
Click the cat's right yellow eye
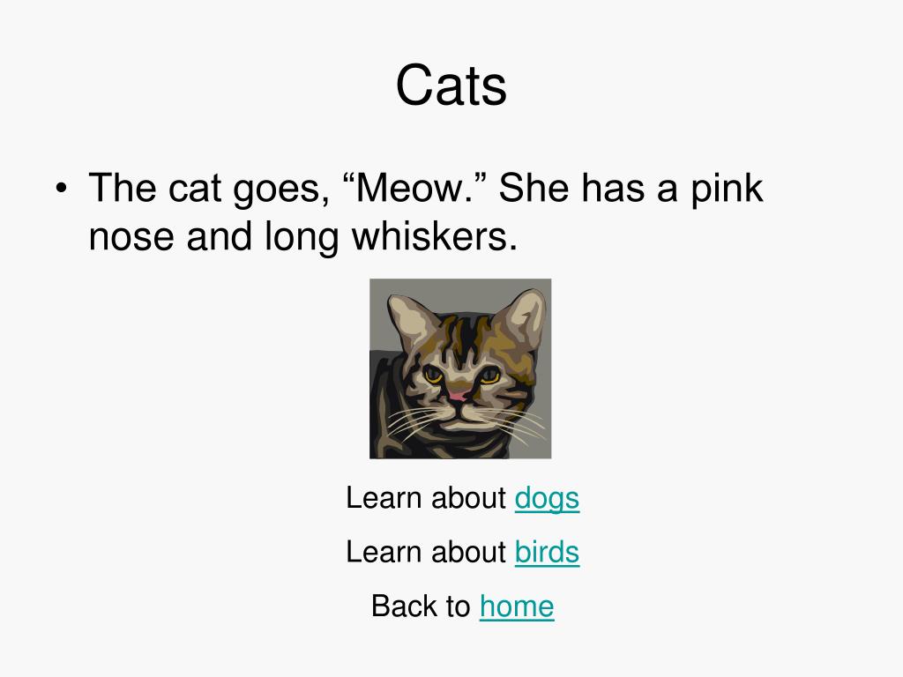[x=489, y=376]
